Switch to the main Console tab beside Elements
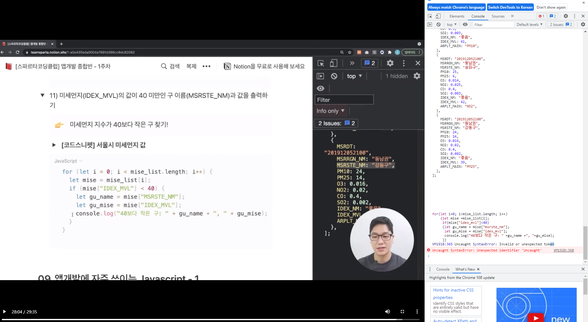This screenshot has width=588, height=322. click(478, 16)
